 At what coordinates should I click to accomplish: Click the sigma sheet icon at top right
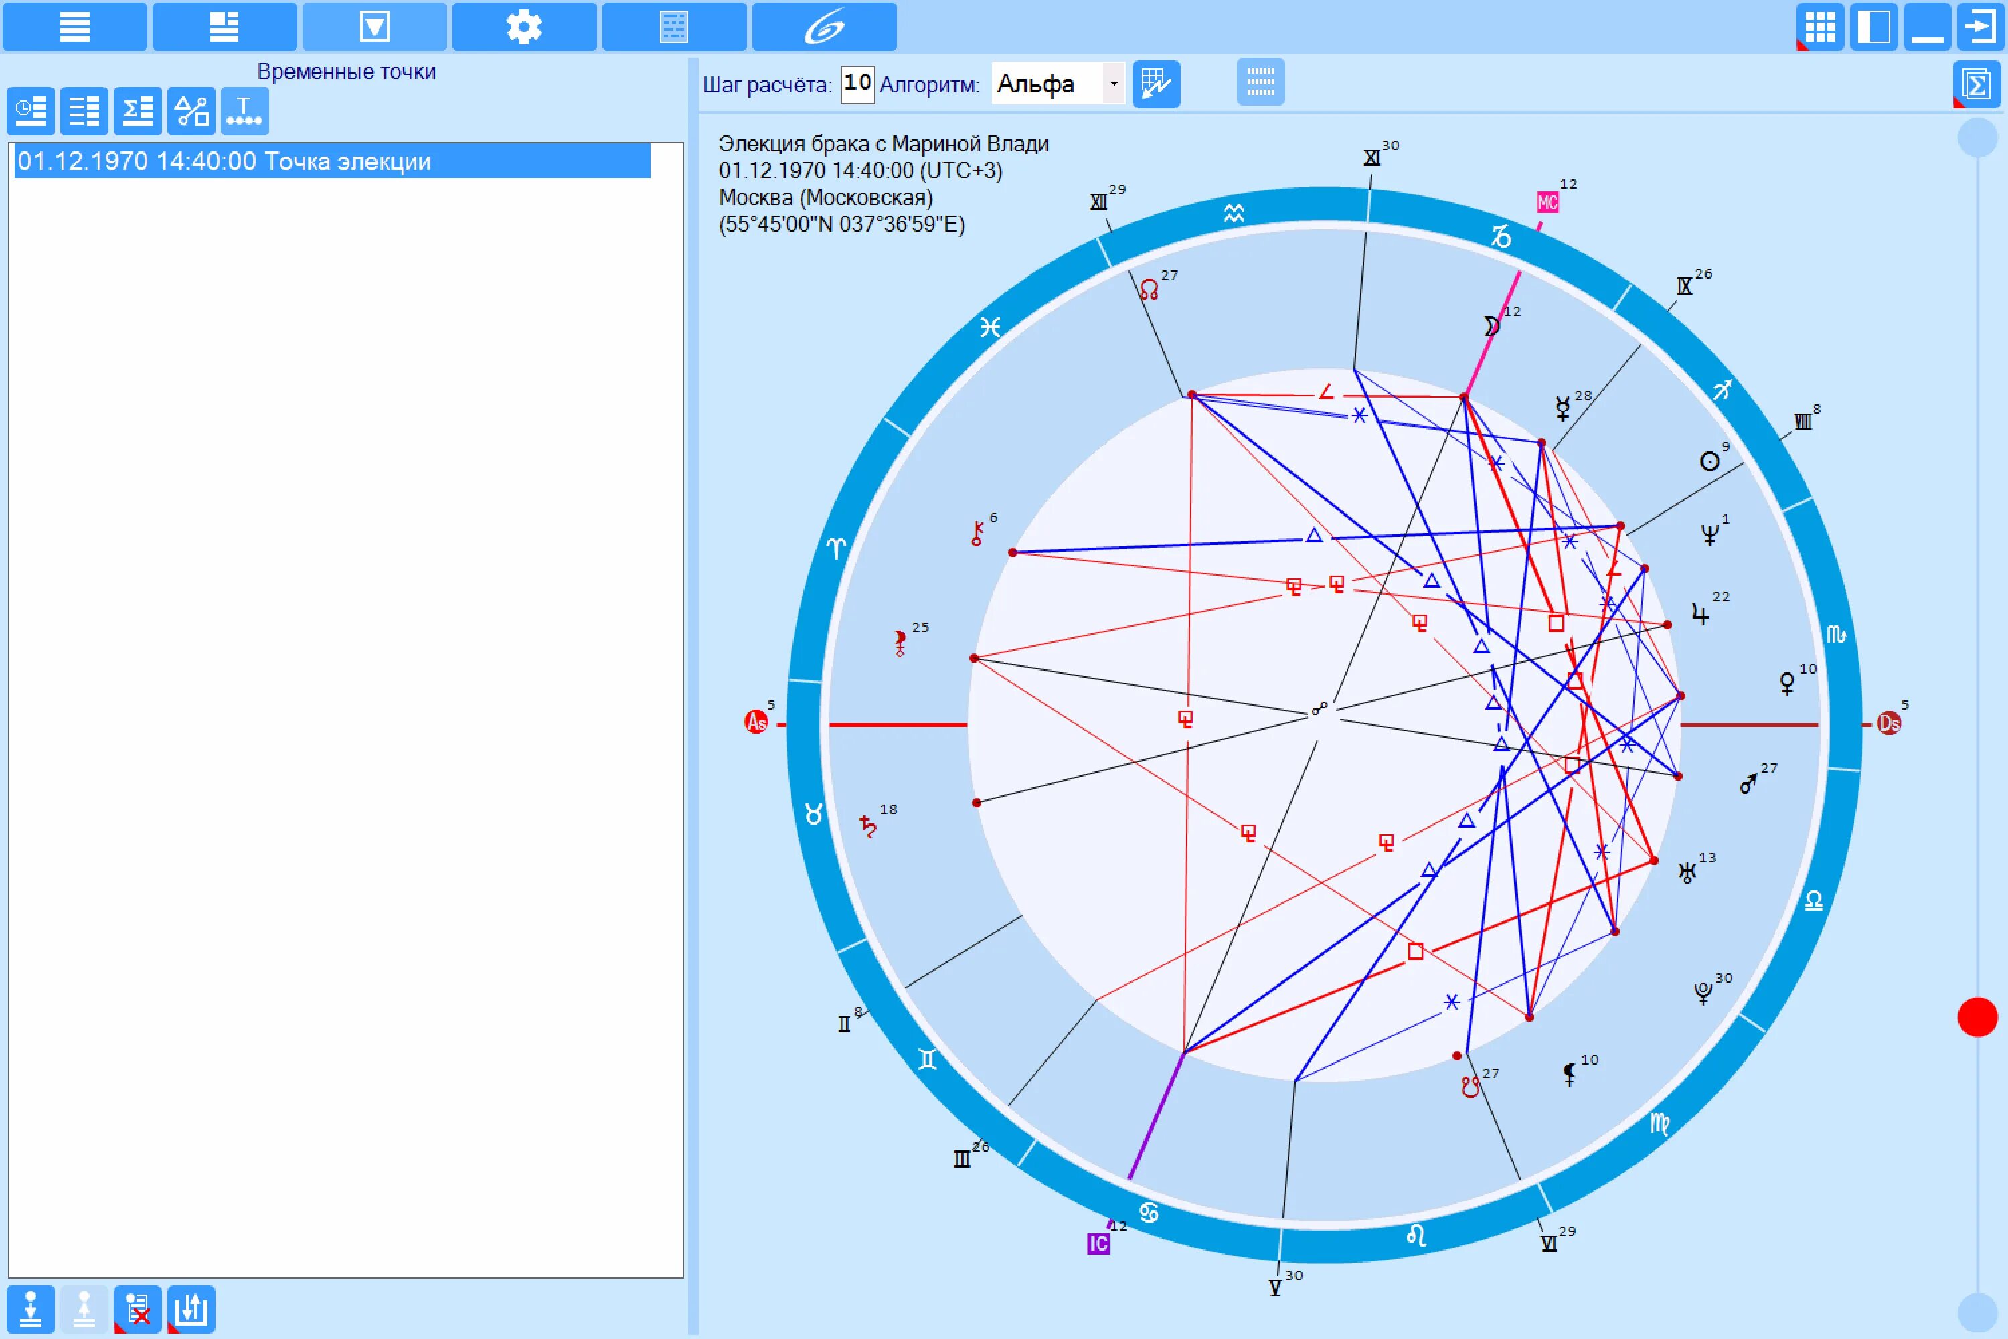(x=1977, y=84)
